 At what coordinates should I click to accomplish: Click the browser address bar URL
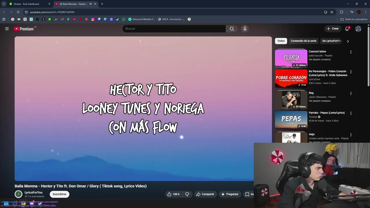pyautogui.click(x=52, y=12)
